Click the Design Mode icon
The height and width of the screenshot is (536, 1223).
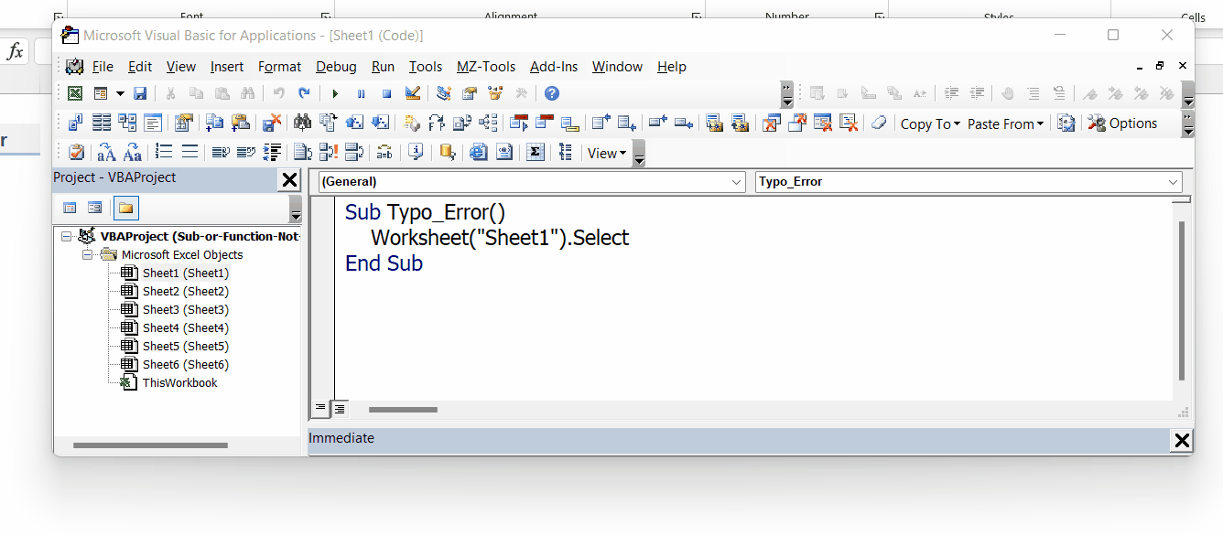click(413, 92)
